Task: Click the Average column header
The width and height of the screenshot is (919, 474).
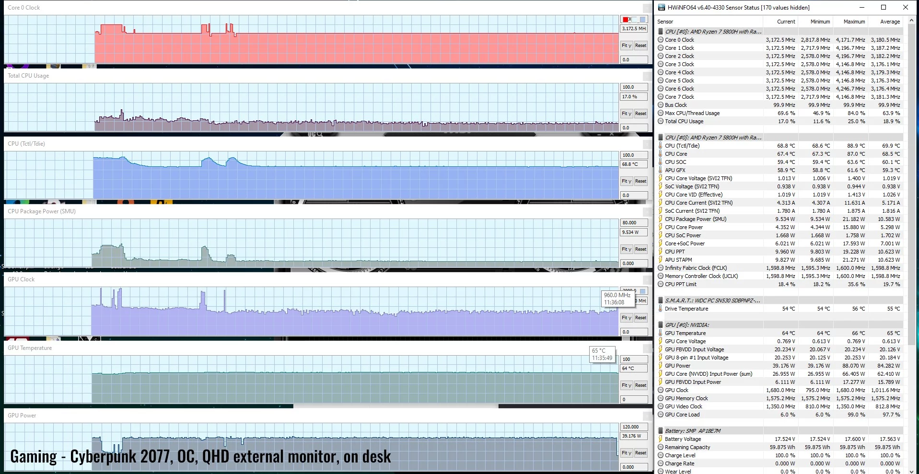Action: [890, 22]
